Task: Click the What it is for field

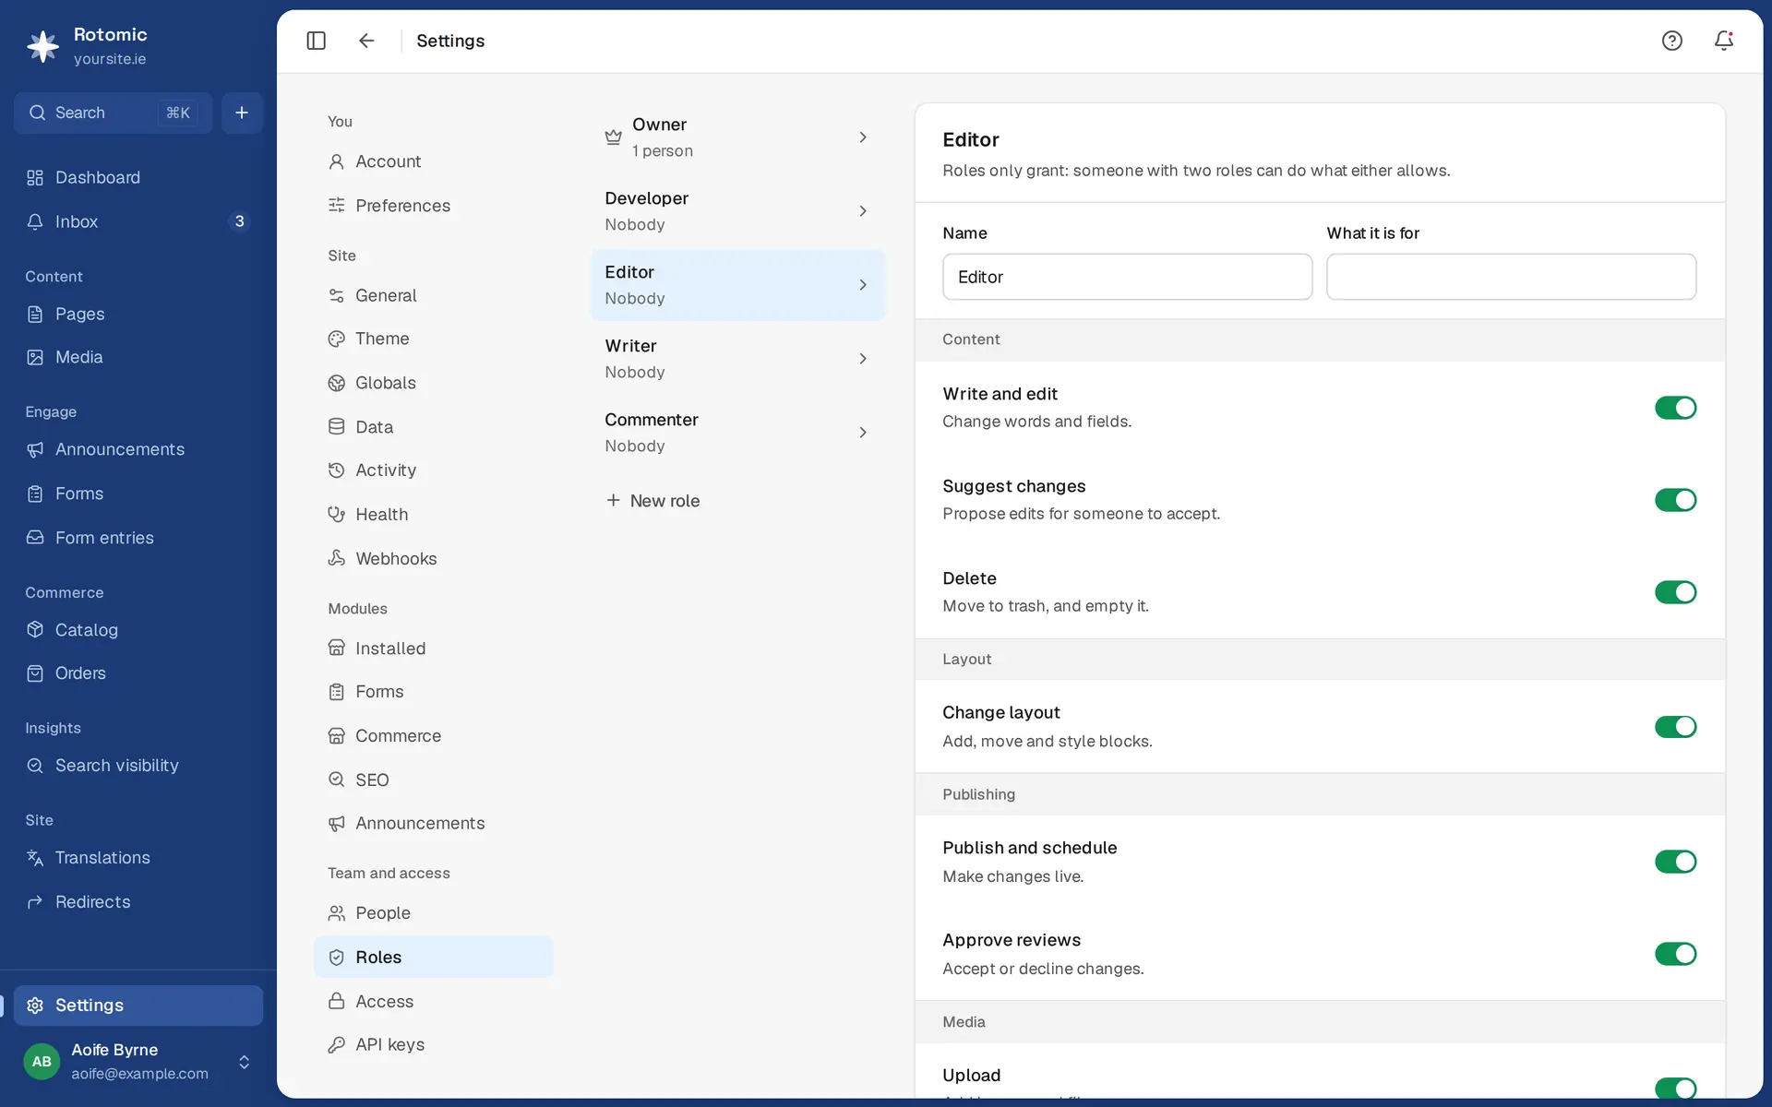Action: pyautogui.click(x=1511, y=277)
